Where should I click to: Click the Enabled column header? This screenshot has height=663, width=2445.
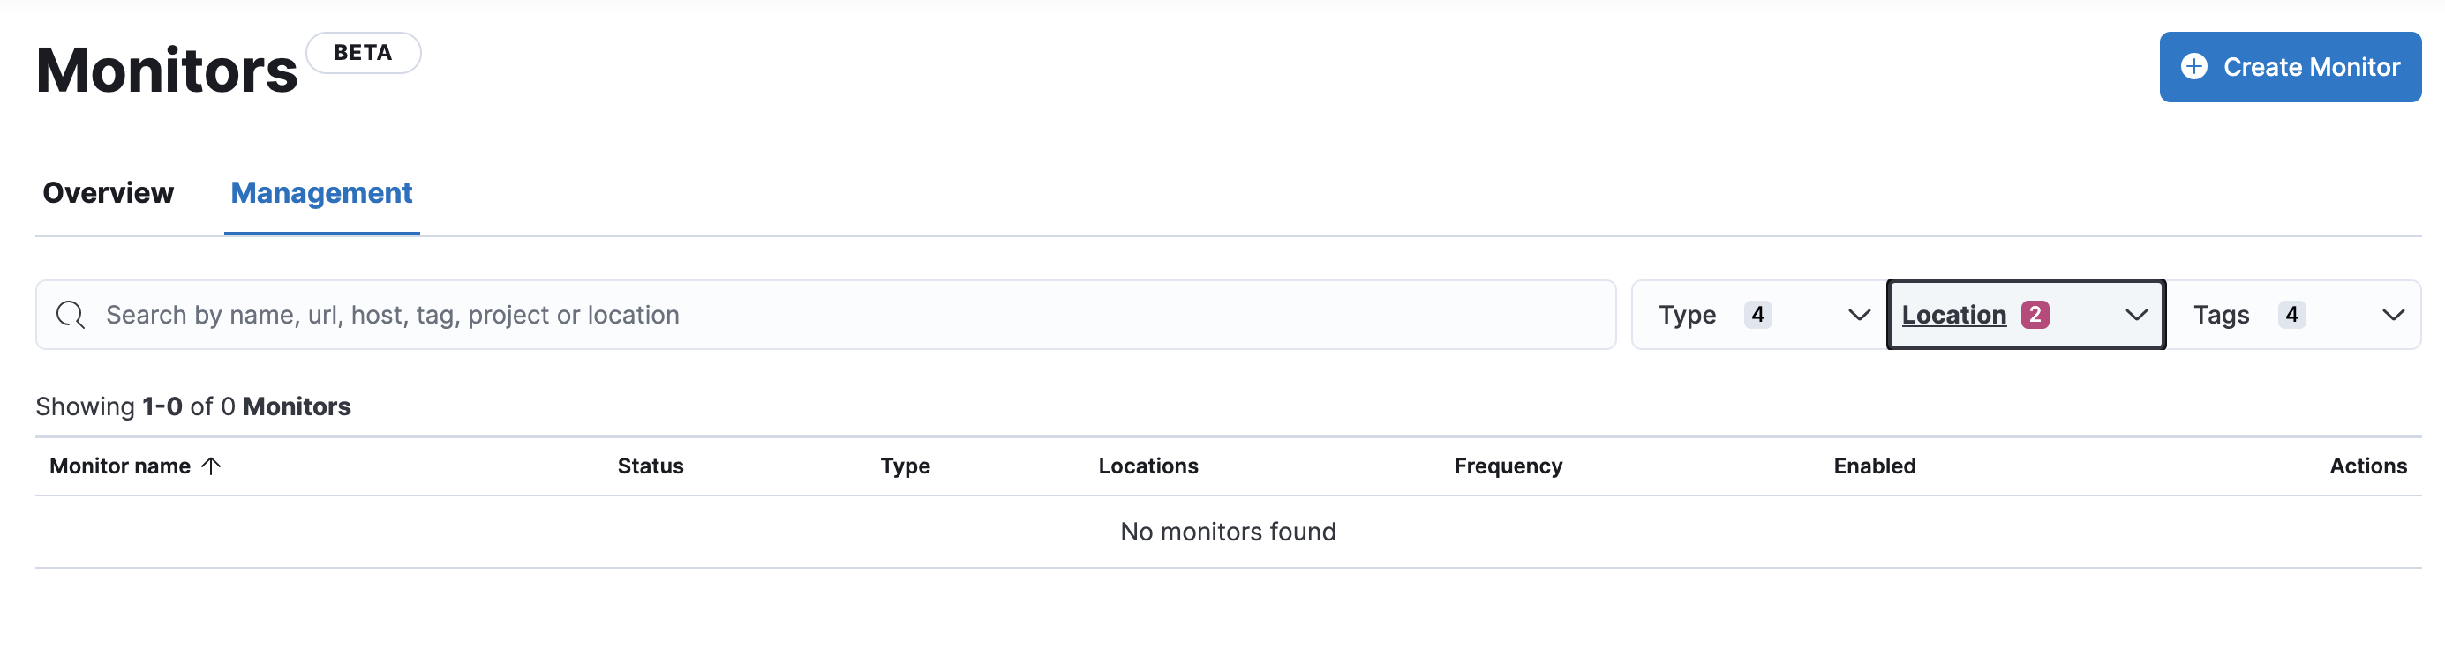pos(1874,466)
